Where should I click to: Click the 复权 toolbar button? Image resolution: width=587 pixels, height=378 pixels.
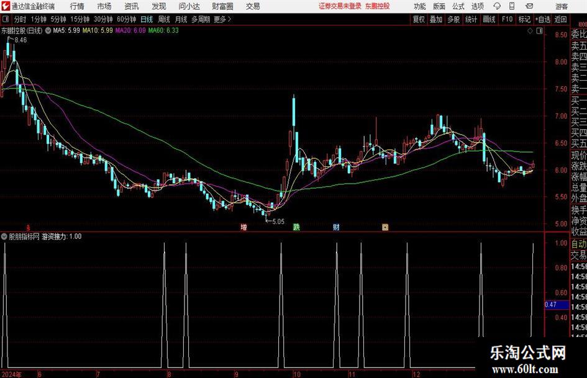pos(419,19)
